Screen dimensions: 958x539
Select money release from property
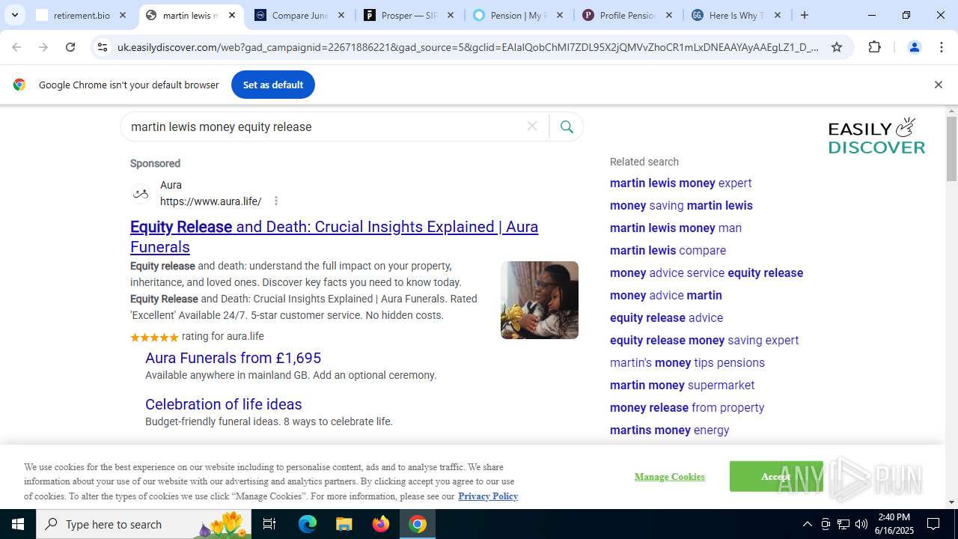tap(687, 407)
